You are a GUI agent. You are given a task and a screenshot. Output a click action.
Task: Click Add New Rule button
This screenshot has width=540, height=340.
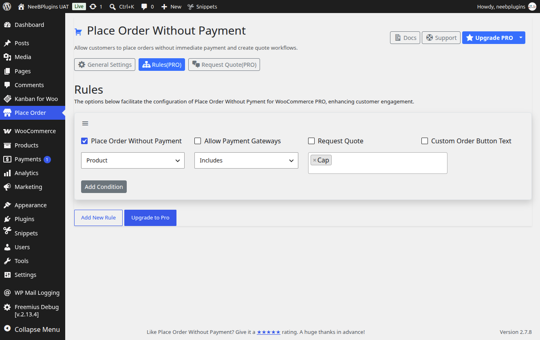click(x=98, y=218)
